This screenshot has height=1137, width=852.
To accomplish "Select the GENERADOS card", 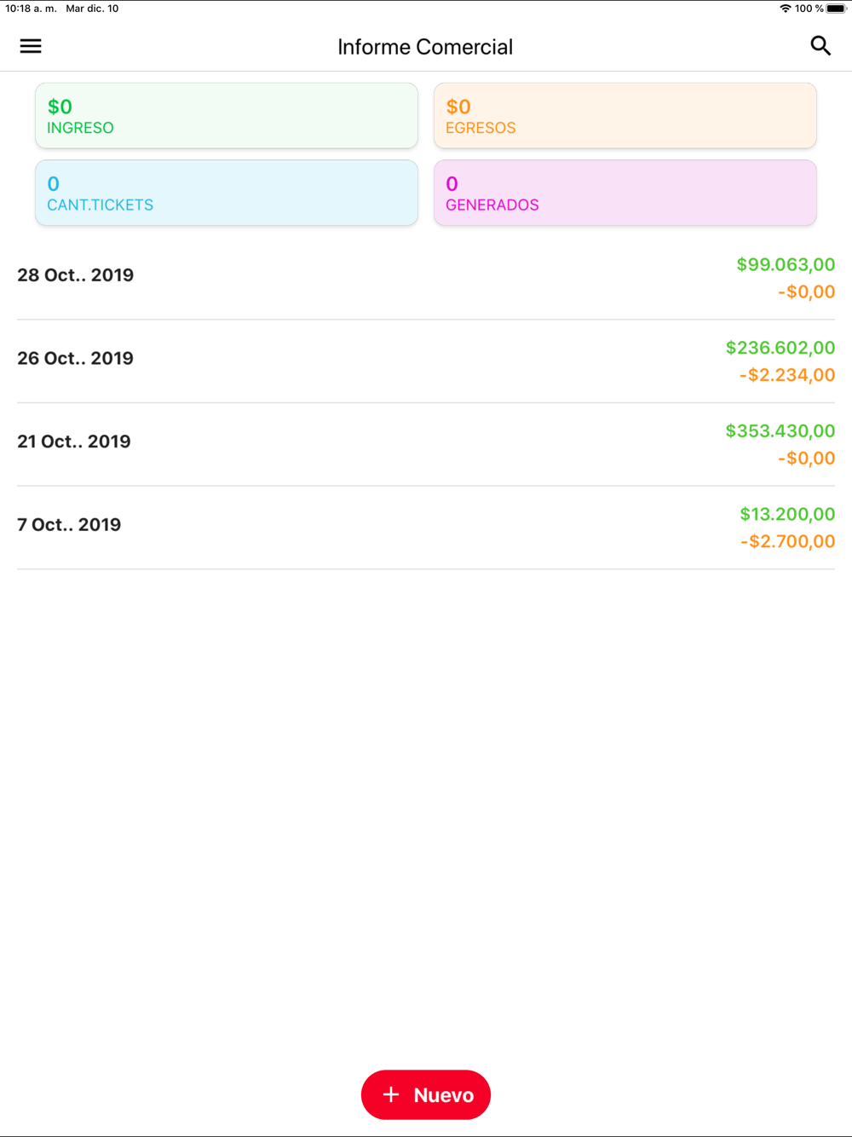I will click(x=625, y=193).
